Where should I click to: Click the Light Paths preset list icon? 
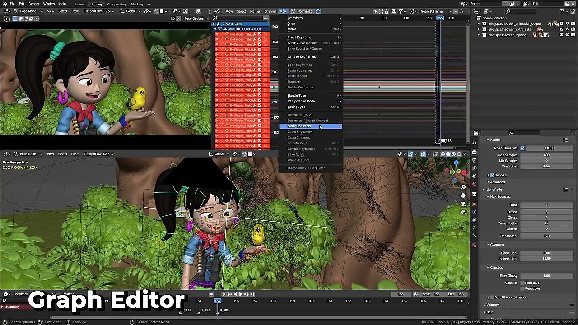pos(565,190)
